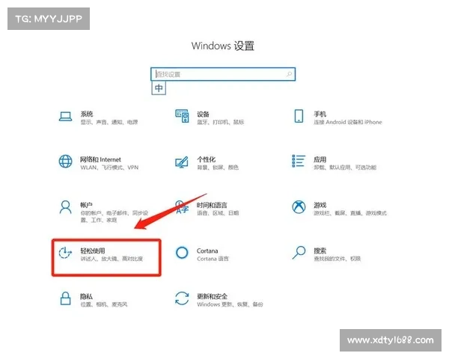This screenshot has width=449, height=359.
Task: Click the '背景、锁屏、颜色' description
Action: tap(218, 168)
